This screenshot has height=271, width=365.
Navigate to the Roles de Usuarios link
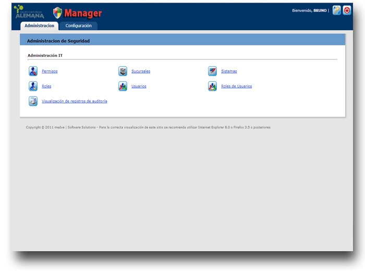point(236,87)
